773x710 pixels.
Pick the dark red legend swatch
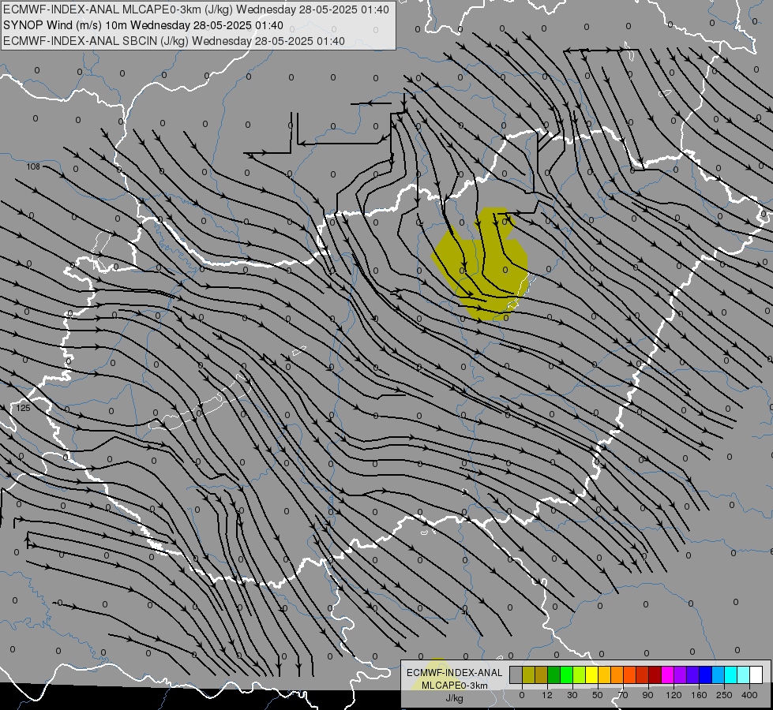point(655,674)
